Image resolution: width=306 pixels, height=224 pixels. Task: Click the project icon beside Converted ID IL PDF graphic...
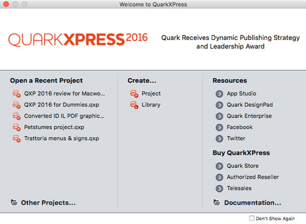[x=17, y=116]
